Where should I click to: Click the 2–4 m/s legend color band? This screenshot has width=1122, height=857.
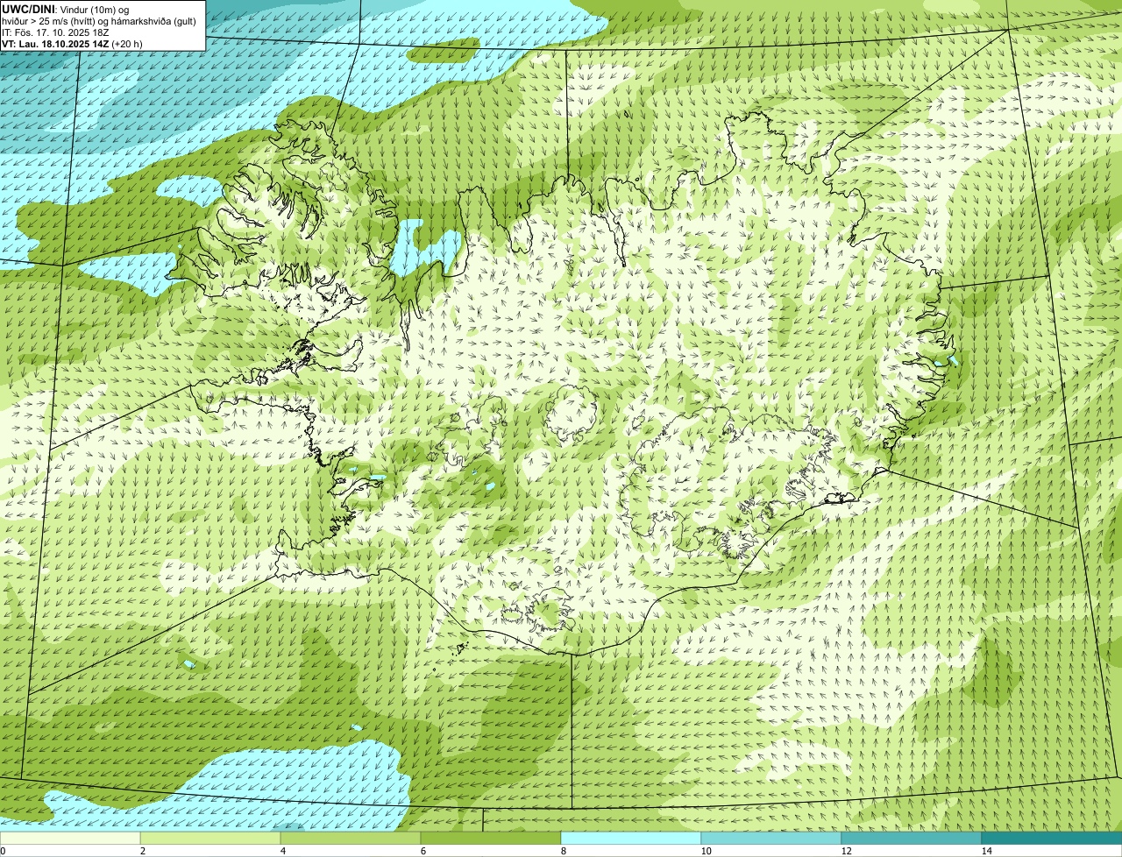coord(210,838)
